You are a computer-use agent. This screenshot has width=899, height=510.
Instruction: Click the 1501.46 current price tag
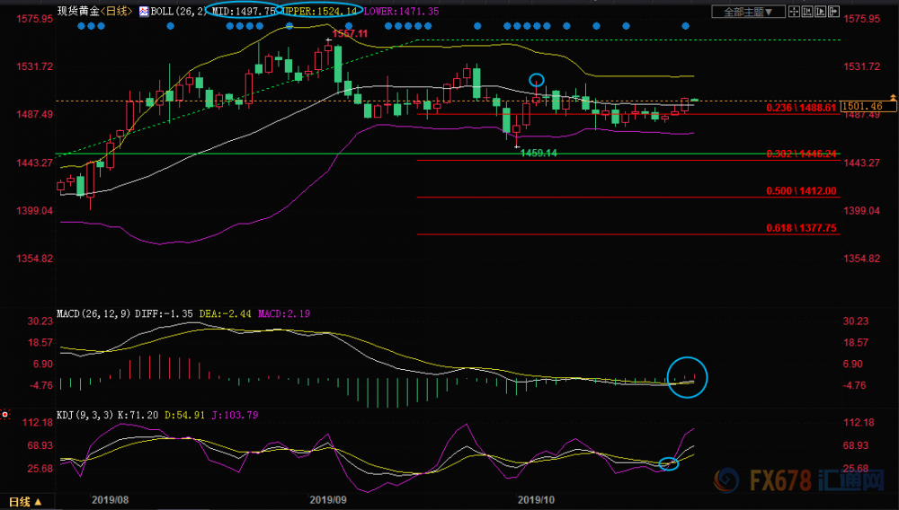[x=868, y=106]
